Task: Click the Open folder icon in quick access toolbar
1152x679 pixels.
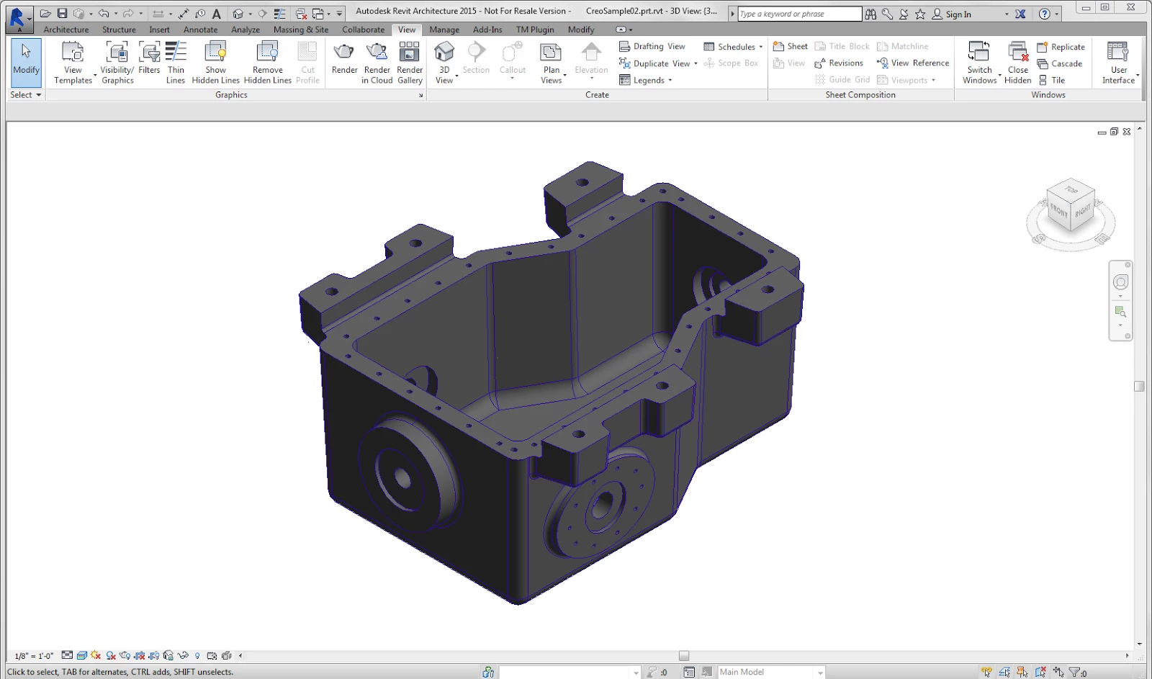Action: [45, 14]
